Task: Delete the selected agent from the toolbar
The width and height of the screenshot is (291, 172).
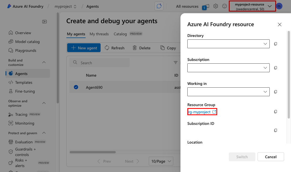Action: (x=141, y=48)
